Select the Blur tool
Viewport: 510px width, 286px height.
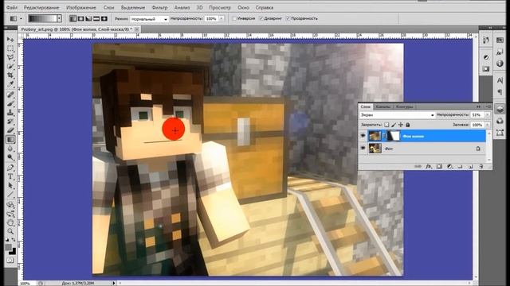coord(10,149)
